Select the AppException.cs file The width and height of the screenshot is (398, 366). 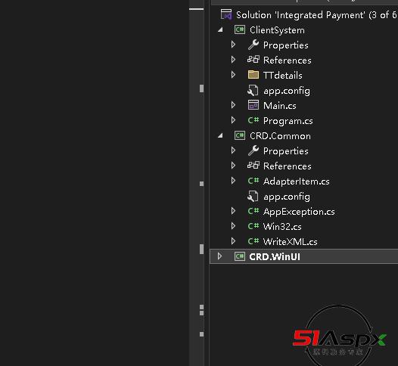point(299,212)
